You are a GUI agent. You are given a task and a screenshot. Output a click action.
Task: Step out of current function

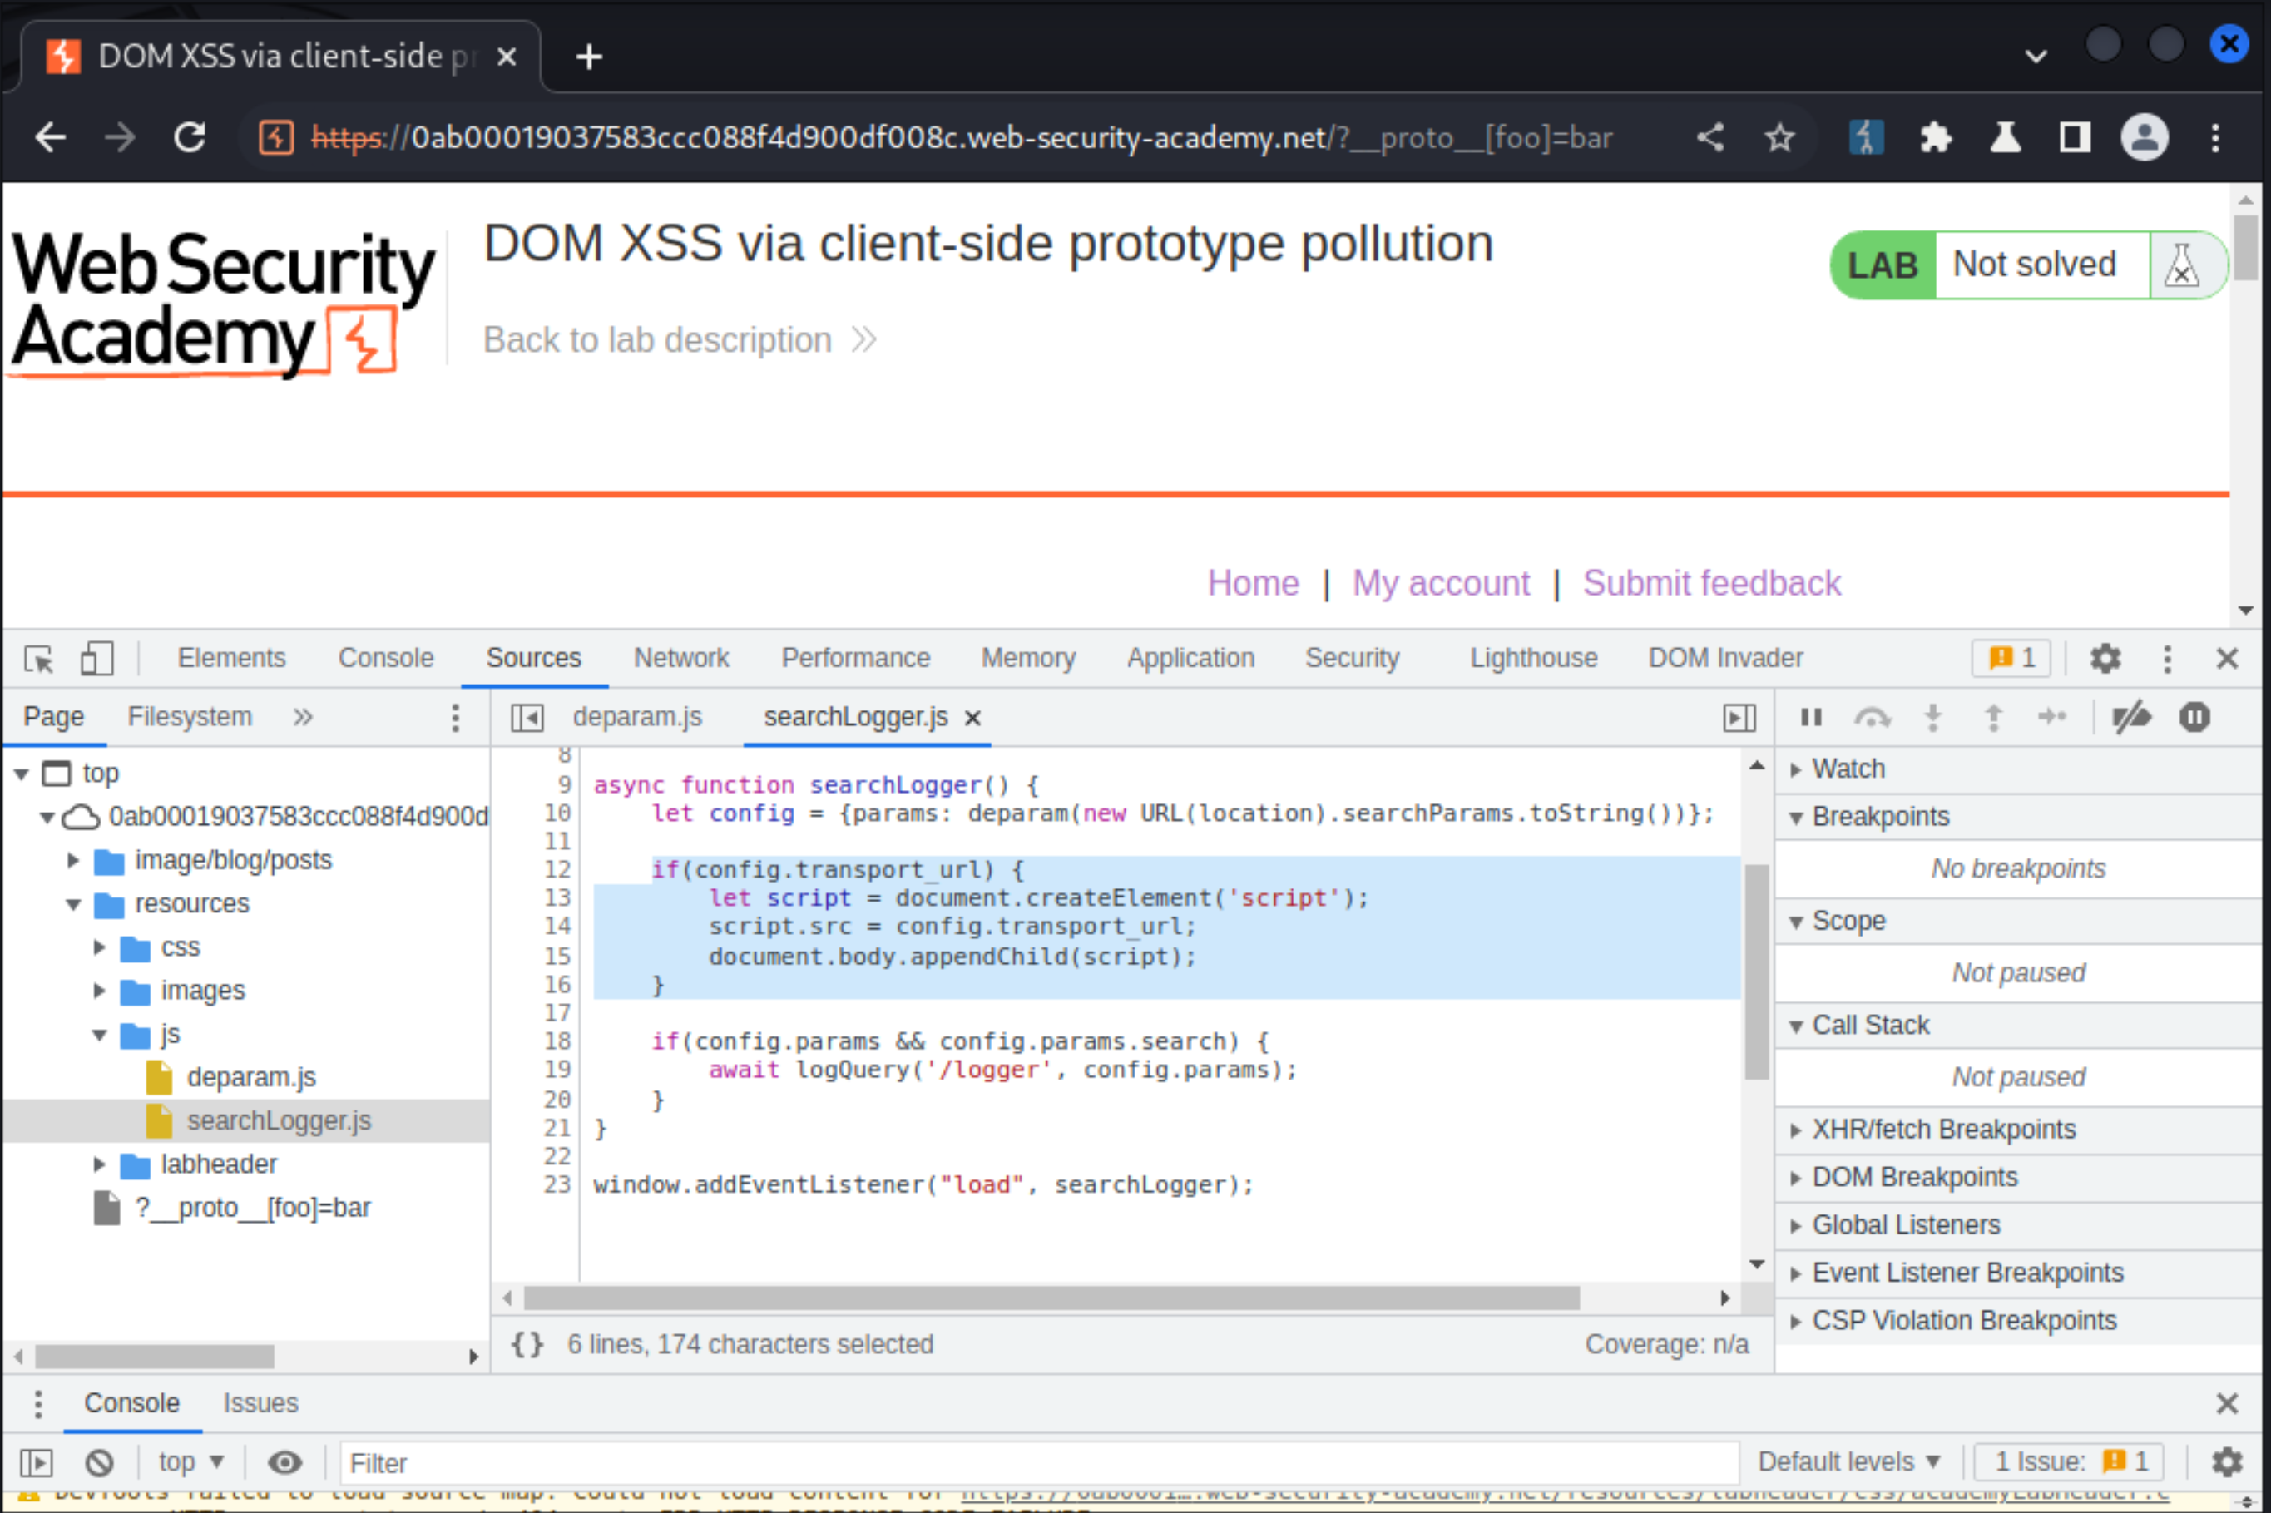pyautogui.click(x=1993, y=717)
